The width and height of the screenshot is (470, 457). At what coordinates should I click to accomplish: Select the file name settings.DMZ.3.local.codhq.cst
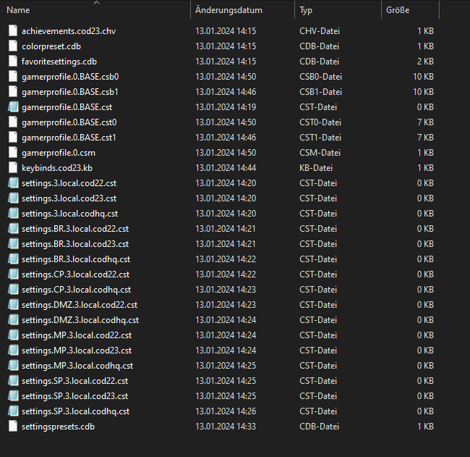click(x=80, y=320)
